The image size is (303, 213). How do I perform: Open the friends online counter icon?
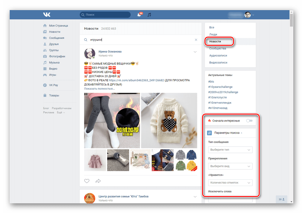pyautogui.click(x=281, y=199)
